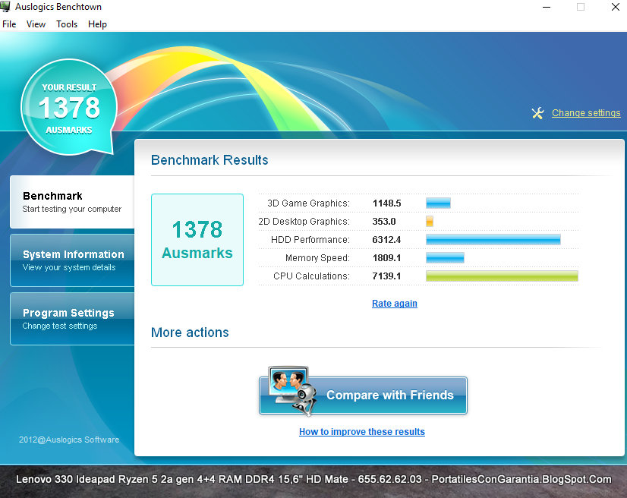Click the wrench and screwdriver settings icon
This screenshot has height=498, width=627.
click(538, 113)
